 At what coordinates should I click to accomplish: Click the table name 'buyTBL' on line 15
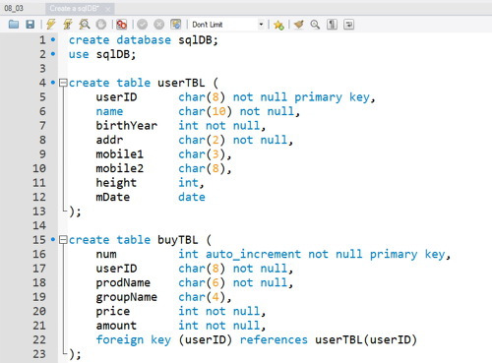pos(178,240)
